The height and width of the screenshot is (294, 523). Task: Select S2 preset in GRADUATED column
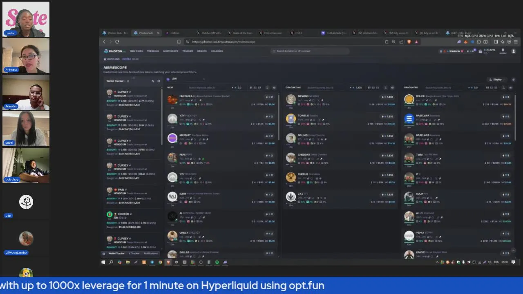pyautogui.click(x=492, y=87)
